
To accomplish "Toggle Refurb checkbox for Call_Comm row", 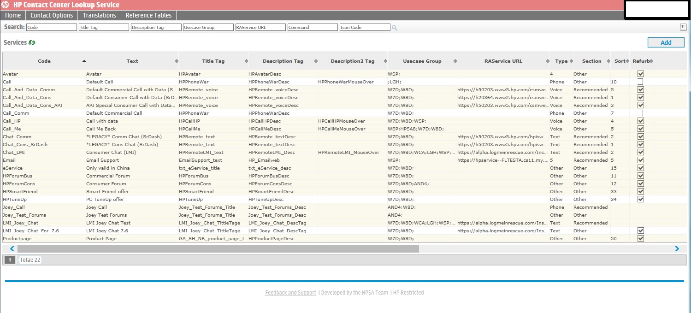I will [640, 113].
